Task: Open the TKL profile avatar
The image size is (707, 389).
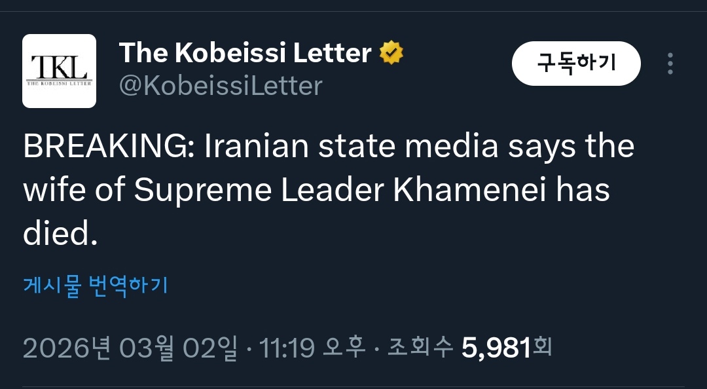Action: 59,71
